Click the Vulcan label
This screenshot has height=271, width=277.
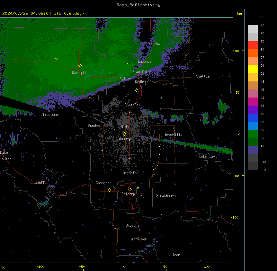point(174,255)
